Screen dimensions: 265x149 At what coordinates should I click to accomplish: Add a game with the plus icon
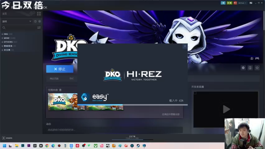pyautogui.click(x=4, y=138)
